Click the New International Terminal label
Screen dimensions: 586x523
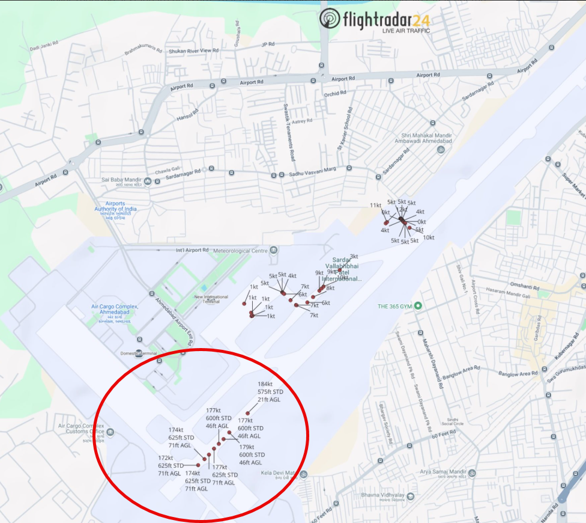click(211, 299)
